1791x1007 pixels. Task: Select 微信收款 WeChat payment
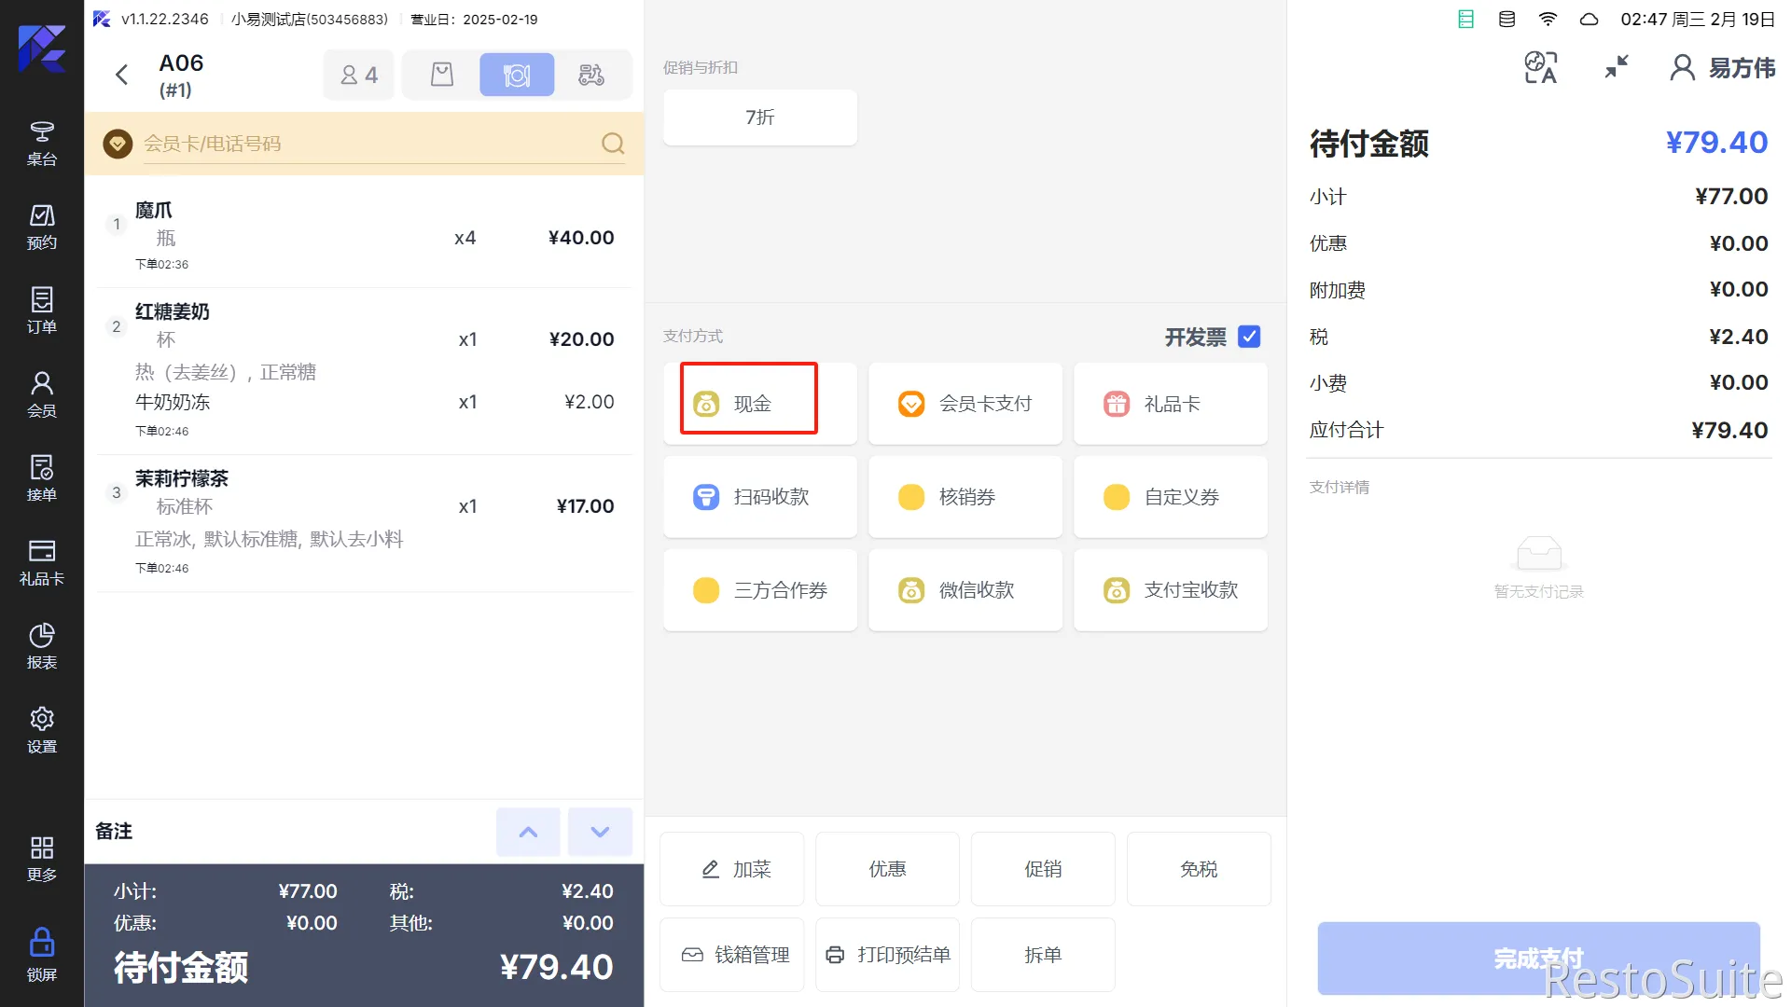pyautogui.click(x=965, y=590)
